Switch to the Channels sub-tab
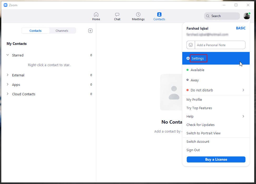Screen dimensions: 256x184 coord(62,31)
